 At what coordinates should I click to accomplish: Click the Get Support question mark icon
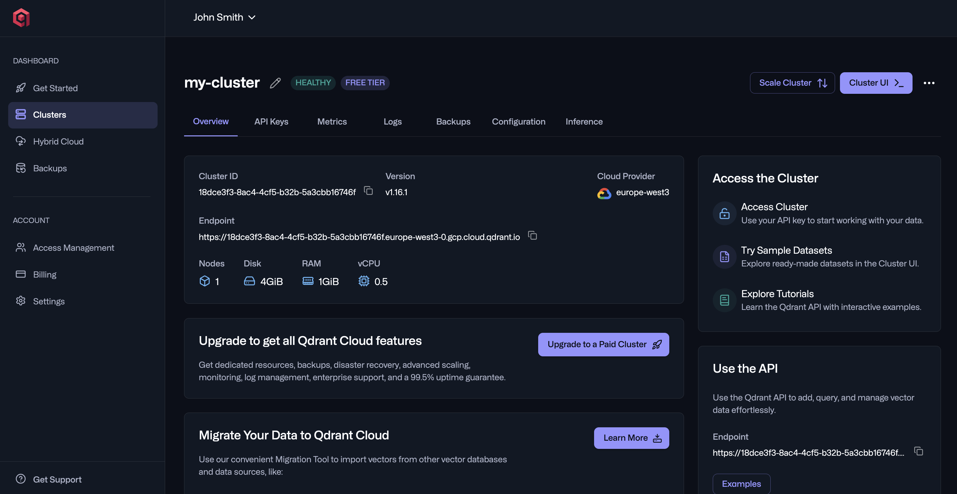tap(20, 479)
